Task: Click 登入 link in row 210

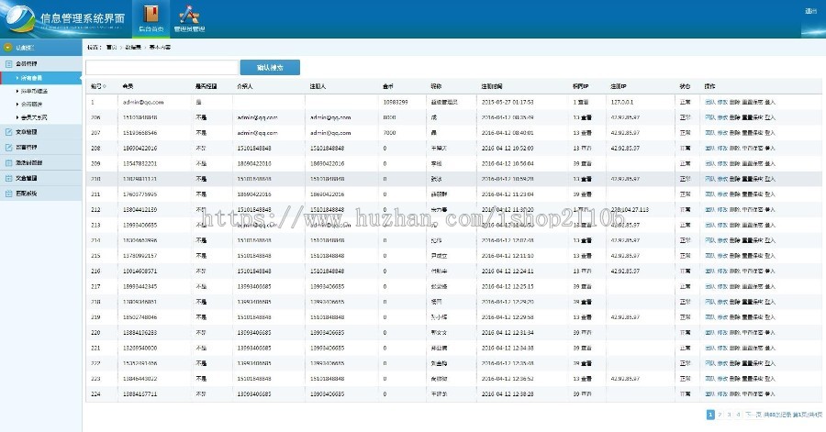Action: [x=770, y=179]
